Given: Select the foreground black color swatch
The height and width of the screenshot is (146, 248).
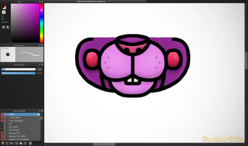Looking at the screenshot, I should coord(3,6).
